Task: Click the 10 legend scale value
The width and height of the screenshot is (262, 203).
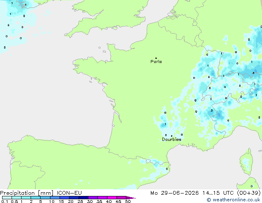Action: click(x=52, y=201)
